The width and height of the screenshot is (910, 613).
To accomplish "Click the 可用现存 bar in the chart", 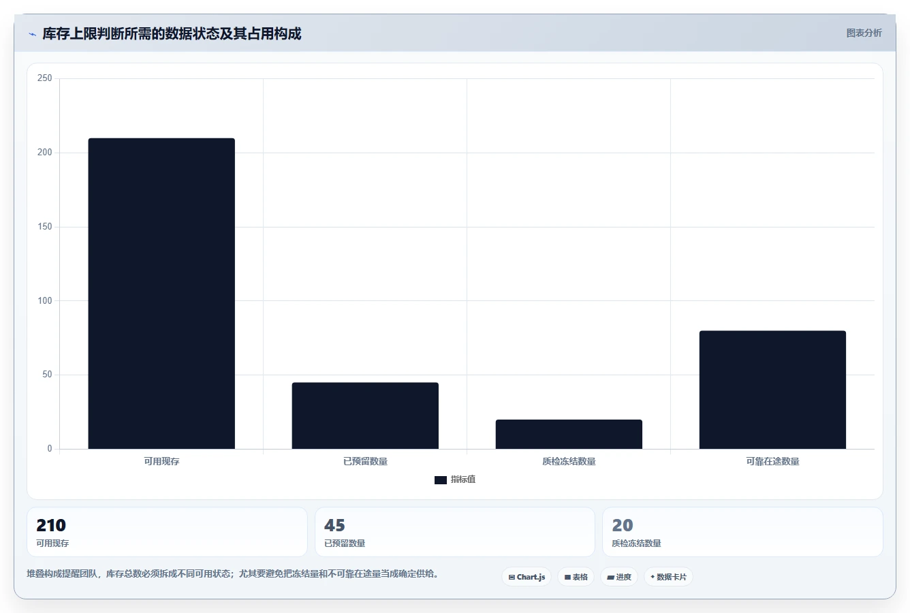I will [161, 294].
